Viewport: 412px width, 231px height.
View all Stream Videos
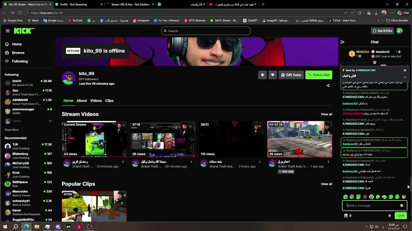click(326, 114)
